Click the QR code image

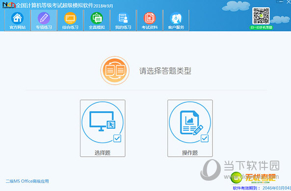(x=261, y=16)
